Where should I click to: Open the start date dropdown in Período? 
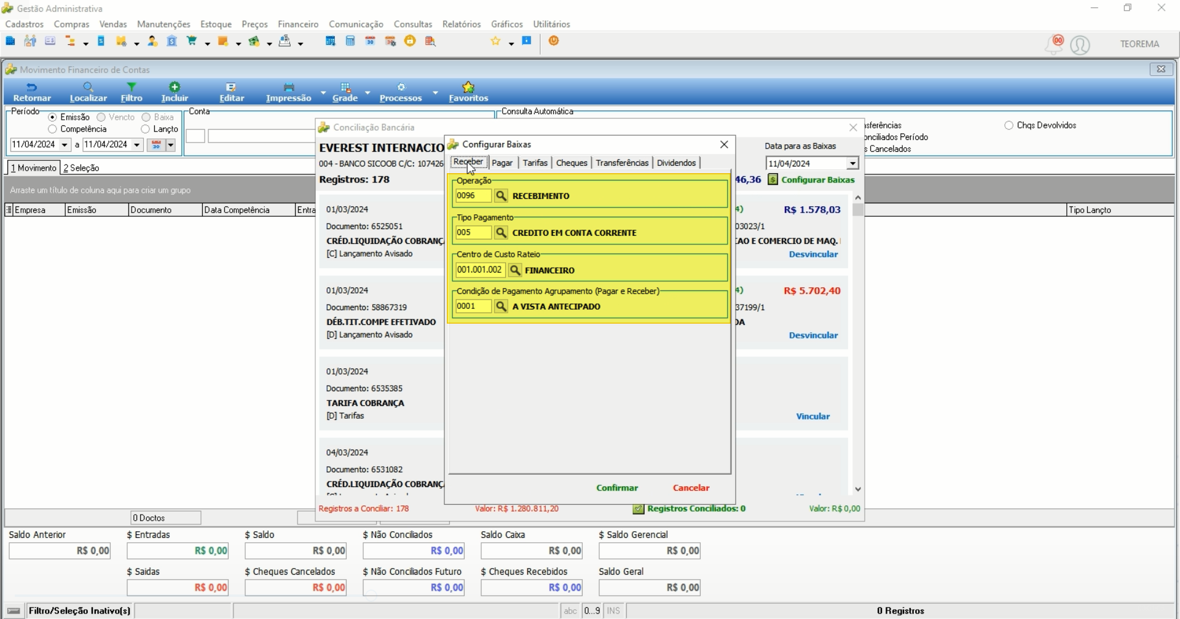tap(65, 145)
